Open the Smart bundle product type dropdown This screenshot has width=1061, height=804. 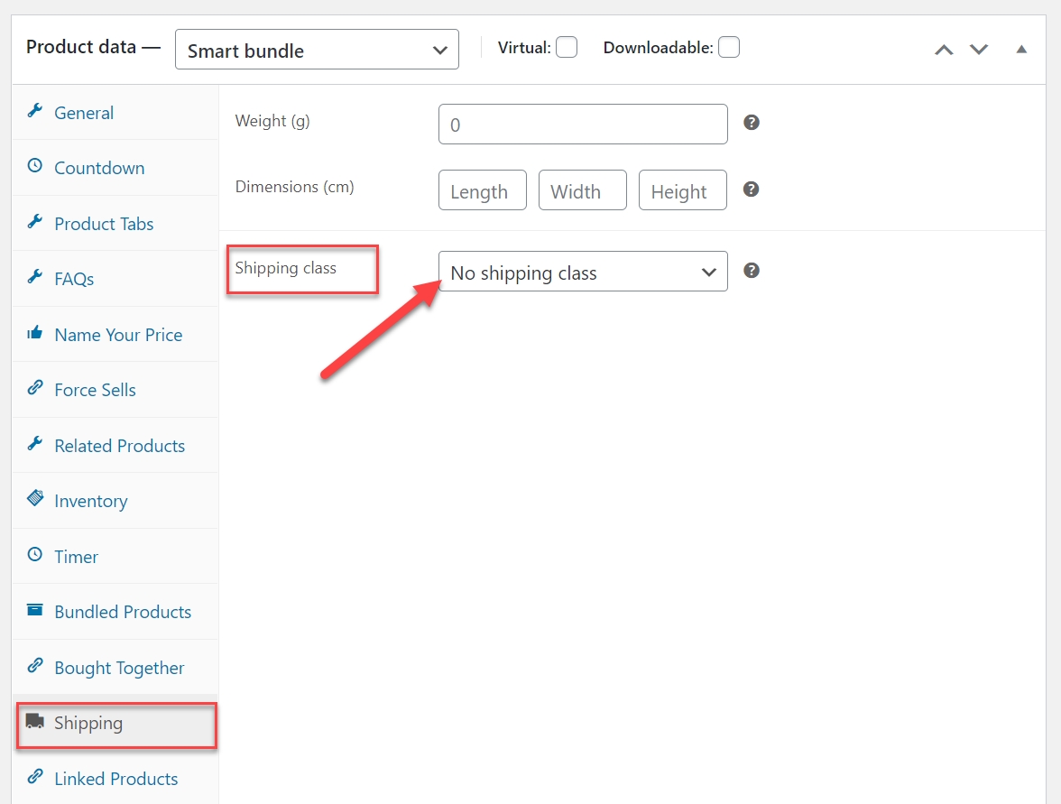coord(317,51)
